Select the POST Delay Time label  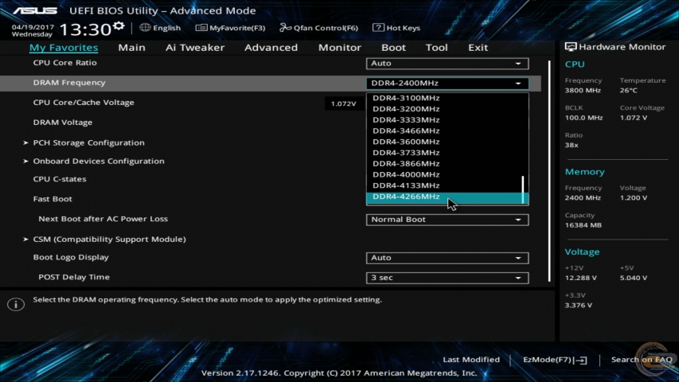pos(74,277)
